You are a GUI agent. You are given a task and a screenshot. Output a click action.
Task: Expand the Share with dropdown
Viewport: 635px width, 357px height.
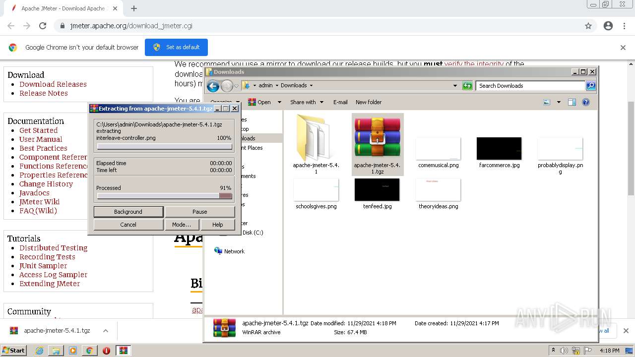click(x=321, y=102)
